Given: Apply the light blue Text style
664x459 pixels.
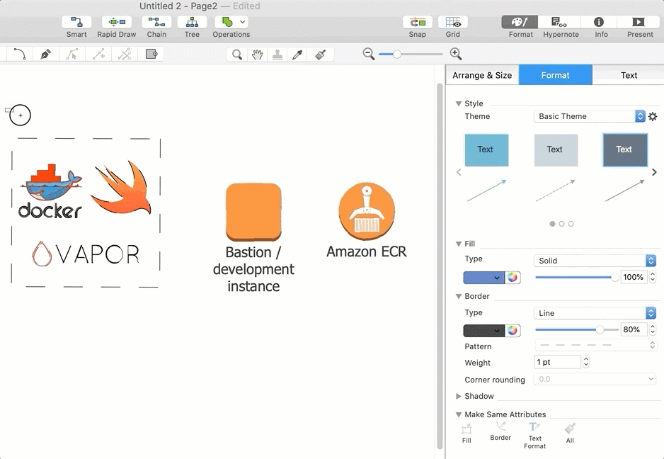Looking at the screenshot, I should pos(486,150).
